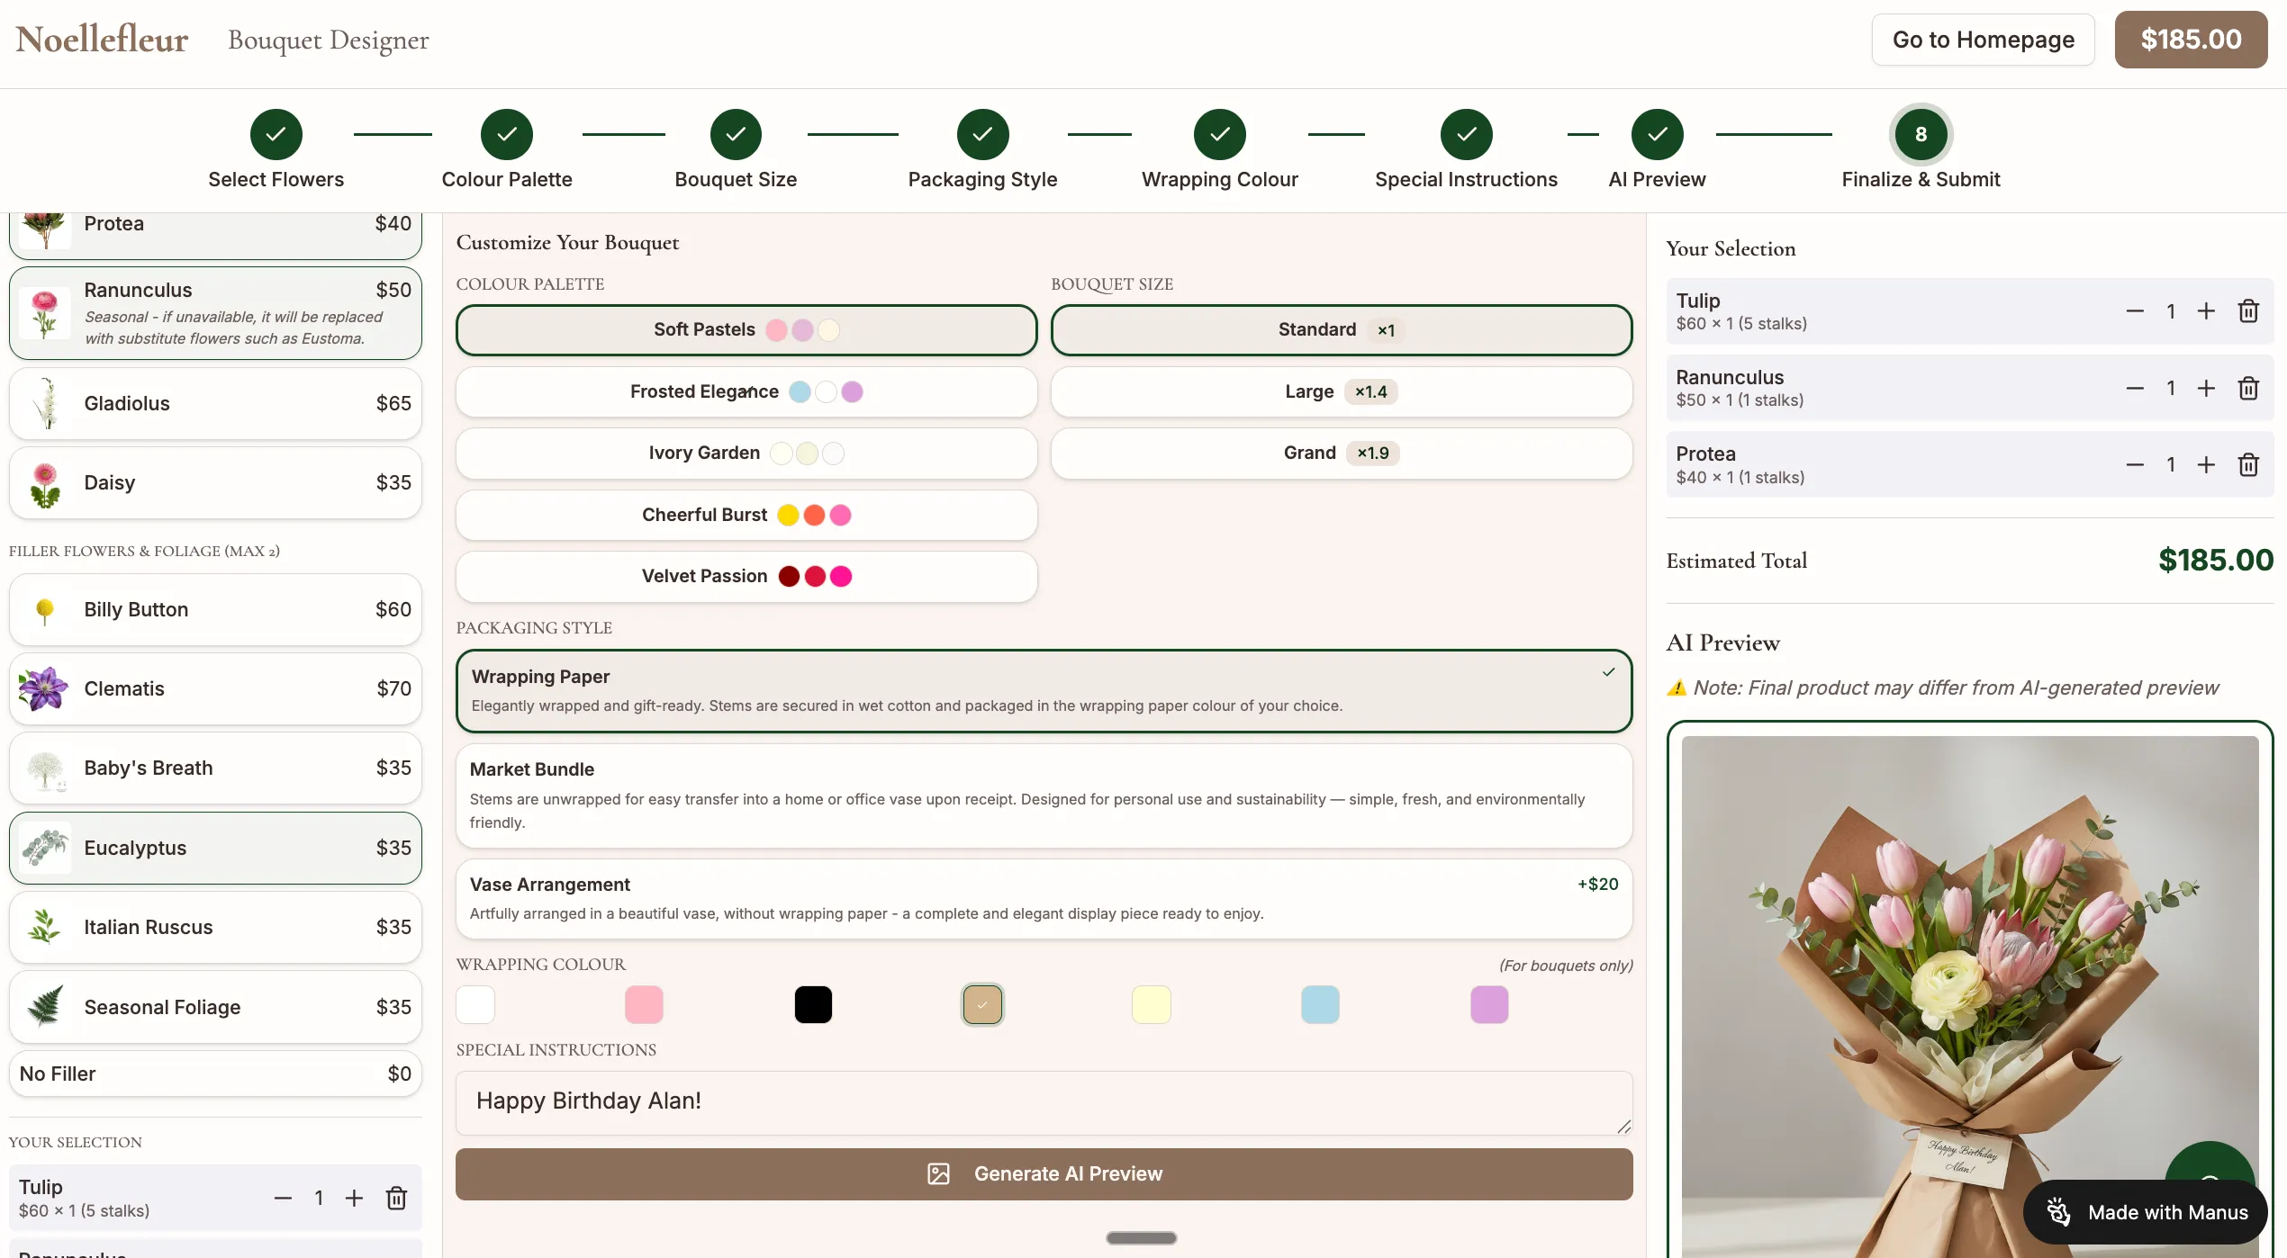Choose the Large bouquet size
2287x1258 pixels.
point(1341,392)
